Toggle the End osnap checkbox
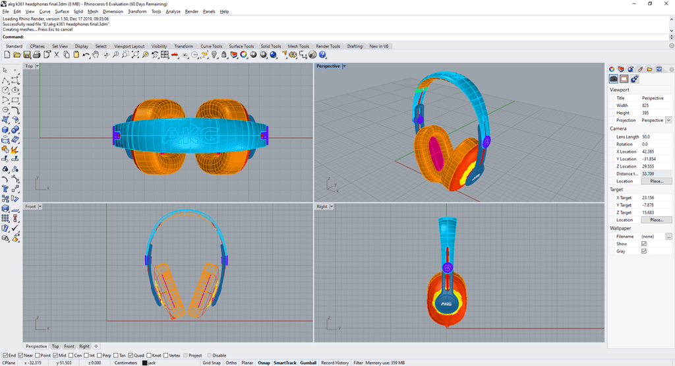675x366 pixels. click(5, 355)
